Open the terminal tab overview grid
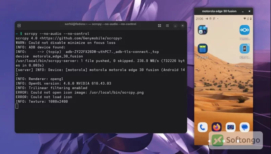The image size is (271, 154). coord(160,25)
